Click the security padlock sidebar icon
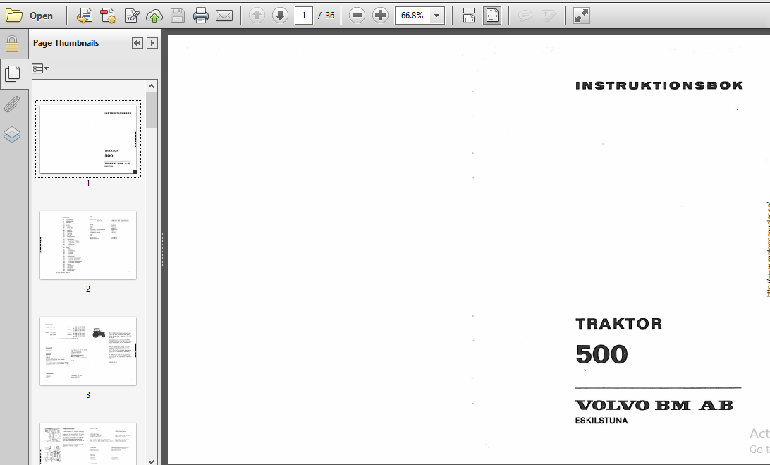Image resolution: width=770 pixels, height=465 pixels. coord(12,44)
